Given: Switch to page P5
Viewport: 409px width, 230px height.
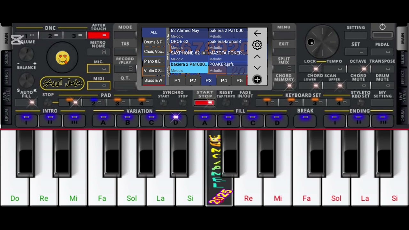Looking at the screenshot, I should coord(239,80).
